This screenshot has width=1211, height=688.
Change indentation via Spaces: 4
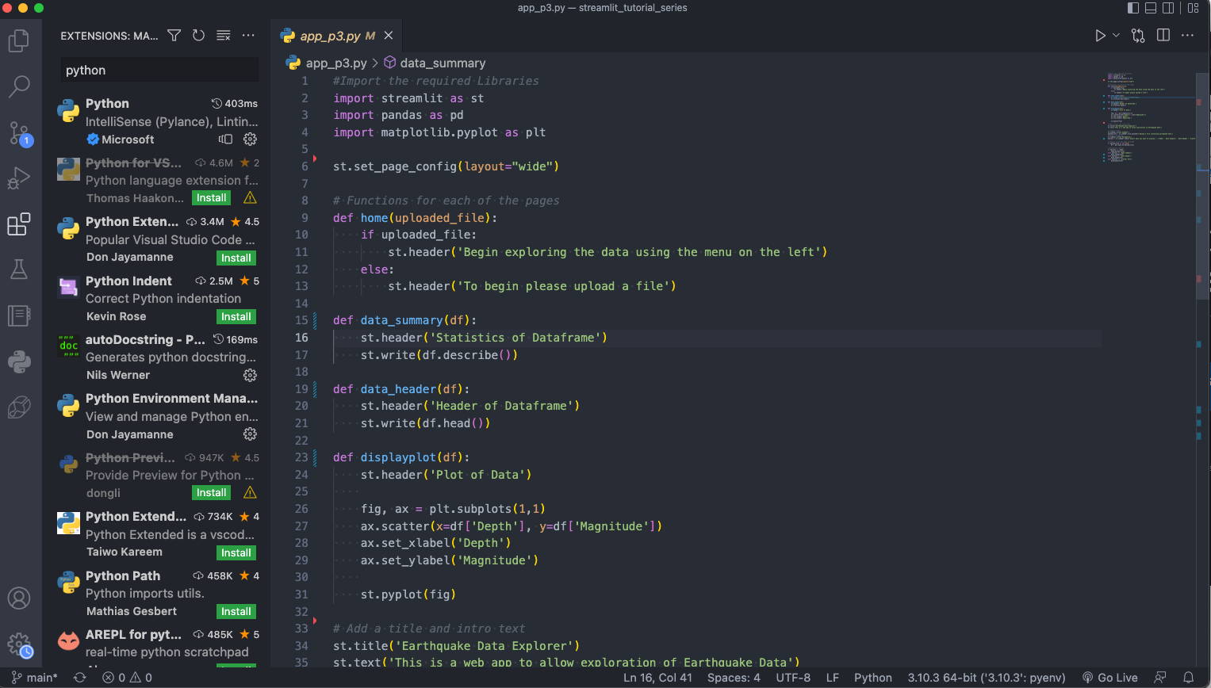pyautogui.click(x=734, y=678)
